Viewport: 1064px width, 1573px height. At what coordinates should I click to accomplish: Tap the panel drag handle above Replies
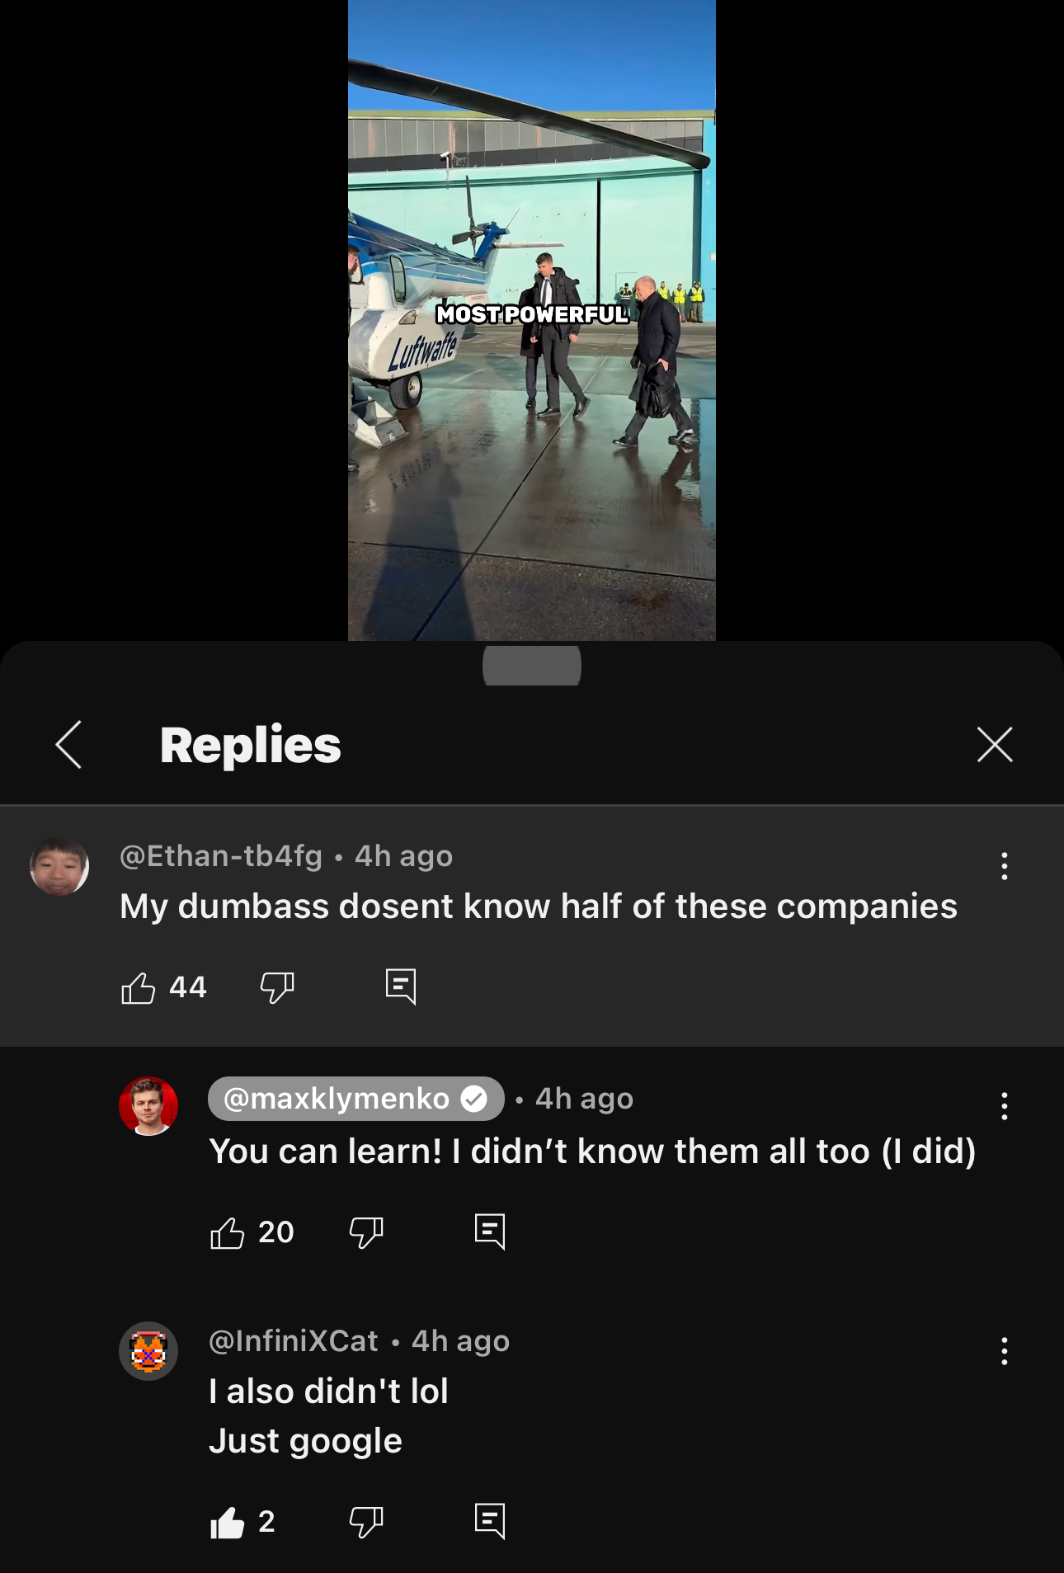pyautogui.click(x=532, y=666)
